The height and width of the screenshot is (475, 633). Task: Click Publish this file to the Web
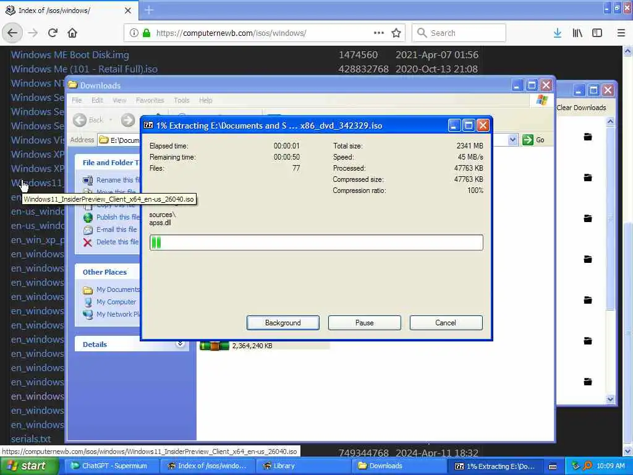(x=111, y=217)
